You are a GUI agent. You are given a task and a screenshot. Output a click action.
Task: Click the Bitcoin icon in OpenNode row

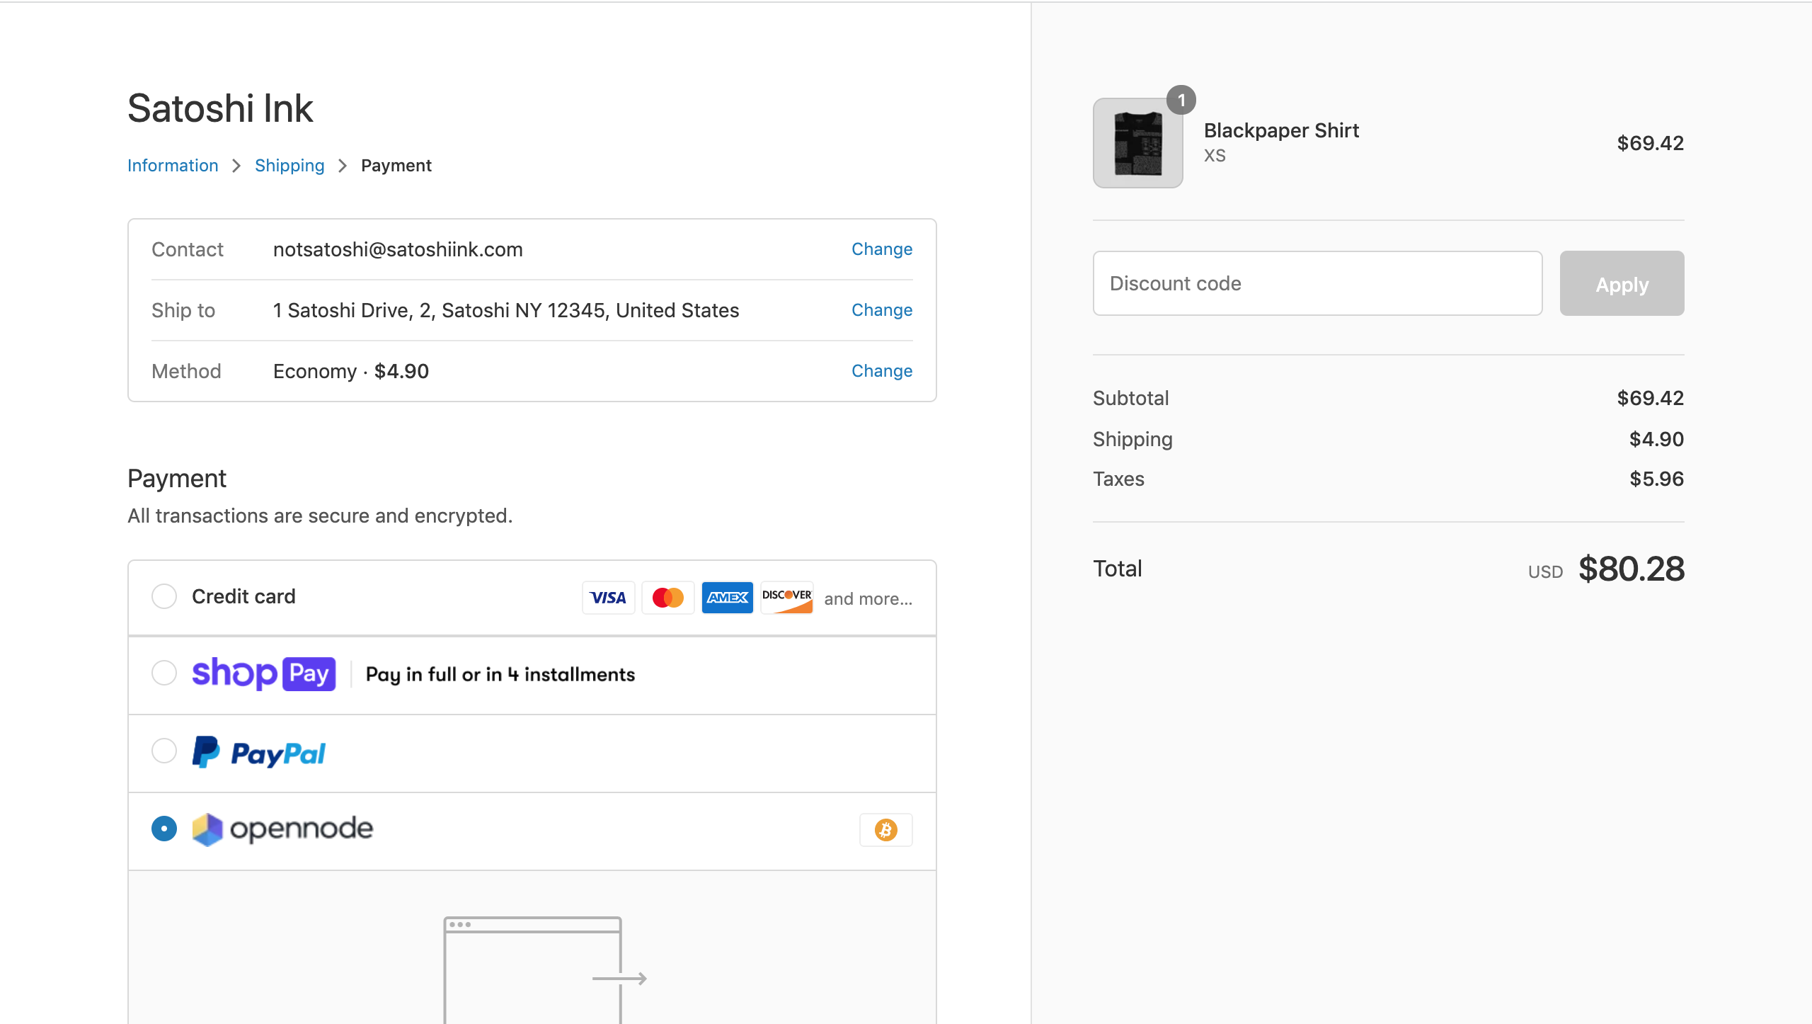point(885,829)
